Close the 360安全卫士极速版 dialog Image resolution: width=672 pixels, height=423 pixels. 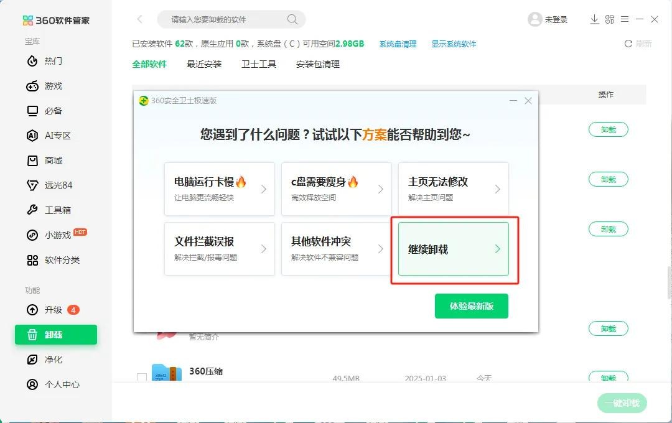[x=528, y=101]
